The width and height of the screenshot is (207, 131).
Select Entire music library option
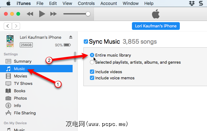[92, 55]
